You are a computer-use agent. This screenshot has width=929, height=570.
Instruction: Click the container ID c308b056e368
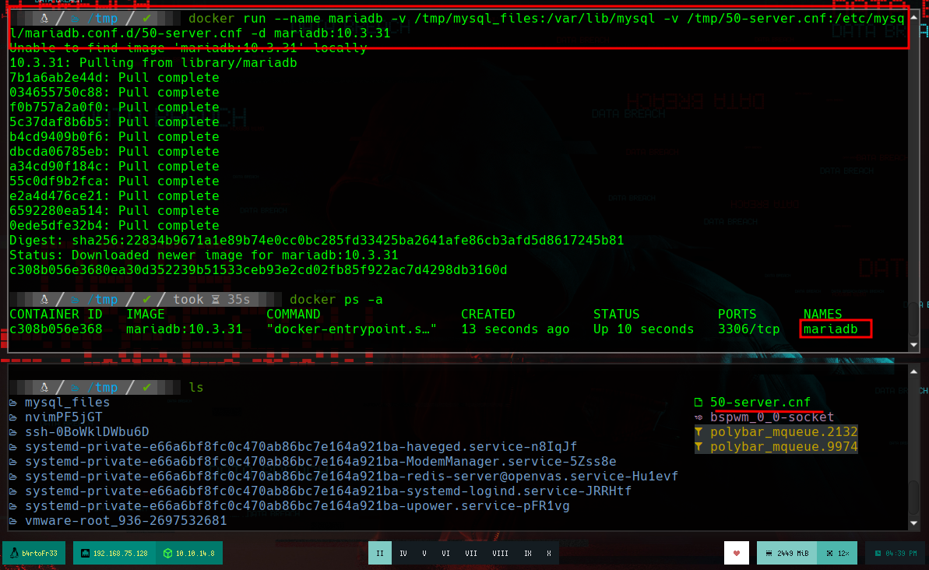coord(56,329)
